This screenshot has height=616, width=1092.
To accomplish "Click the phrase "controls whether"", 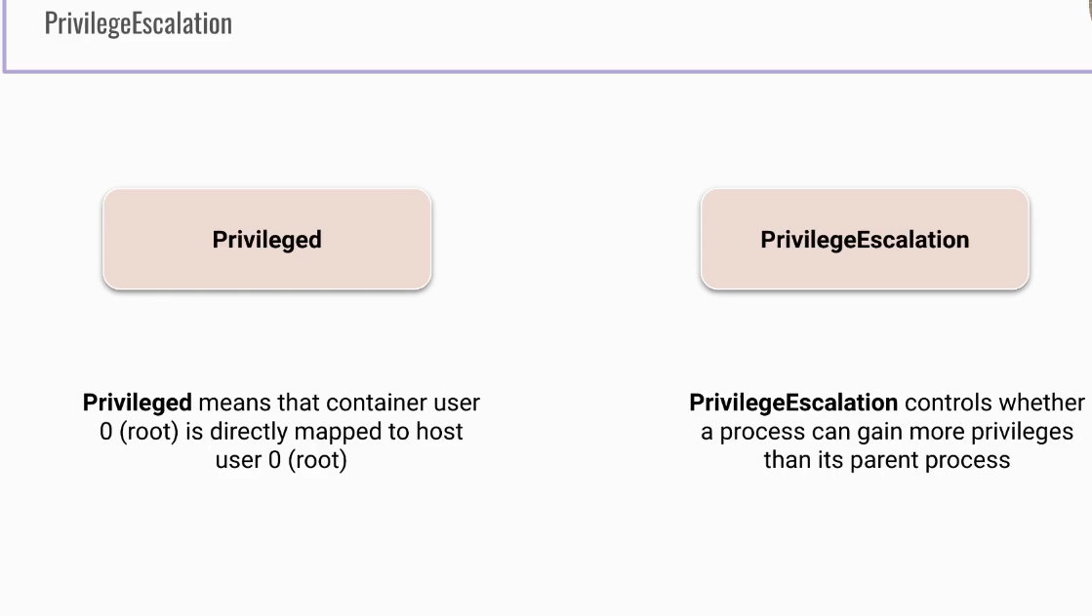I will coord(994,403).
